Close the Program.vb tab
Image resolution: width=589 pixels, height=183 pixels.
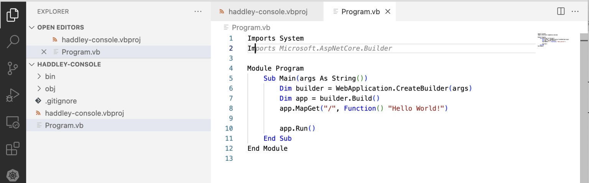pos(388,12)
